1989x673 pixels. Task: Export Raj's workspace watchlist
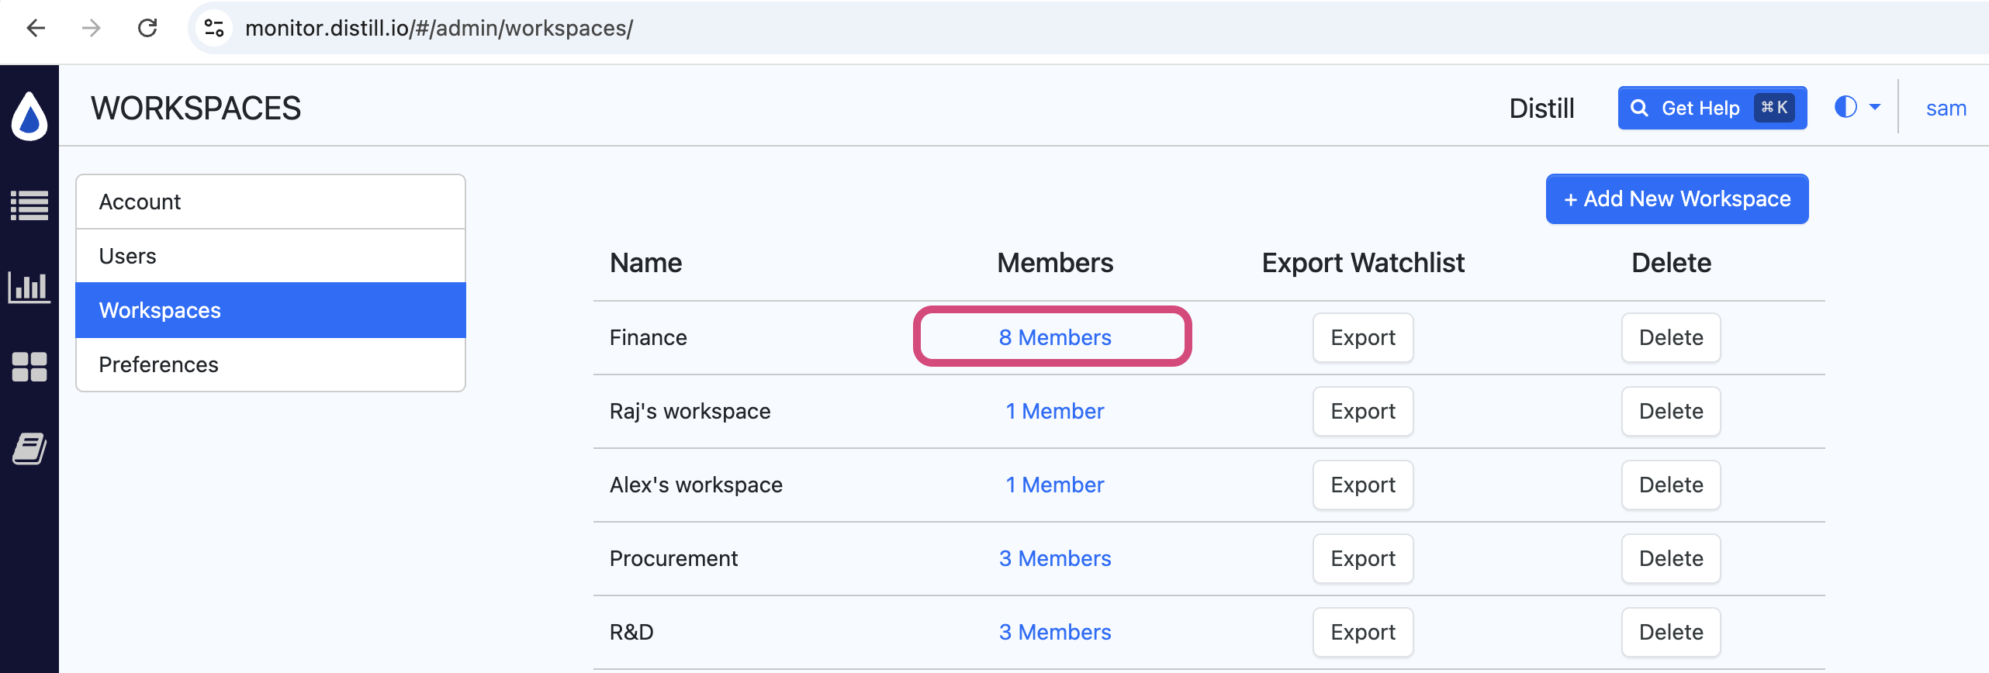click(x=1363, y=411)
